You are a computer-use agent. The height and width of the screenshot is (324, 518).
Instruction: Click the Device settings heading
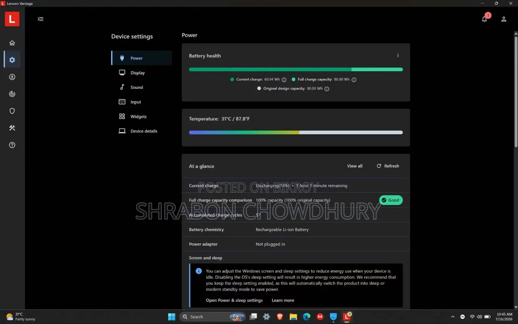(x=132, y=37)
